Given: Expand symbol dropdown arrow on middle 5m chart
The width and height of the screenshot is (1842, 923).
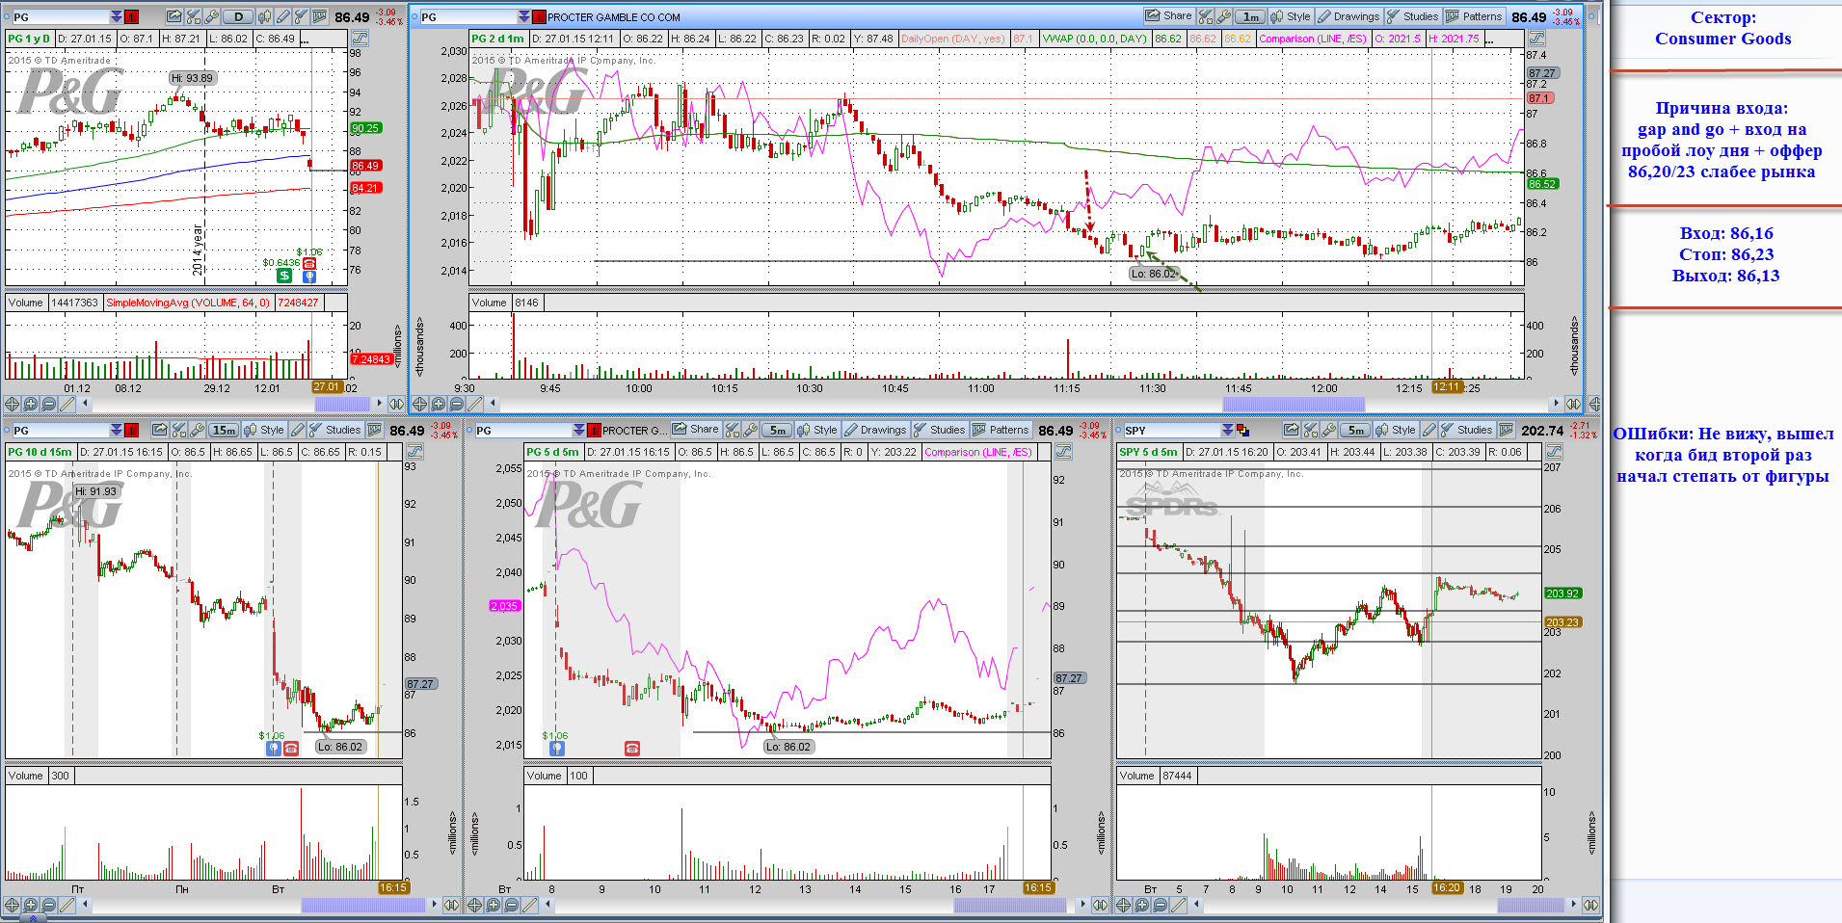Looking at the screenshot, I should (x=579, y=430).
